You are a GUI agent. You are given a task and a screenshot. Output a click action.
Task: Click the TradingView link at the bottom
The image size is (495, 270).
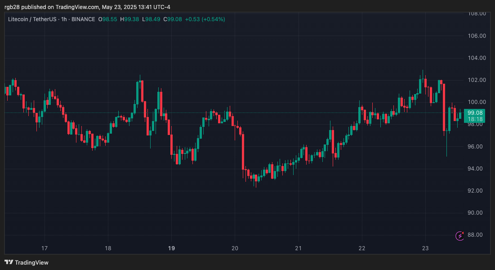pos(31,262)
